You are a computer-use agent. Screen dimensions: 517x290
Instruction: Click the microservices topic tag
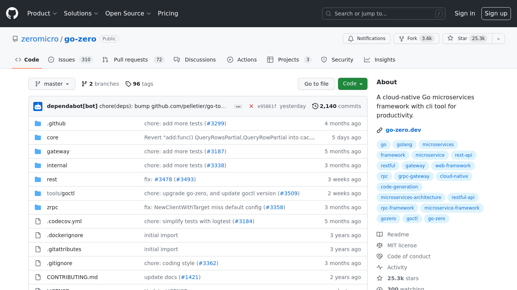coord(438,145)
